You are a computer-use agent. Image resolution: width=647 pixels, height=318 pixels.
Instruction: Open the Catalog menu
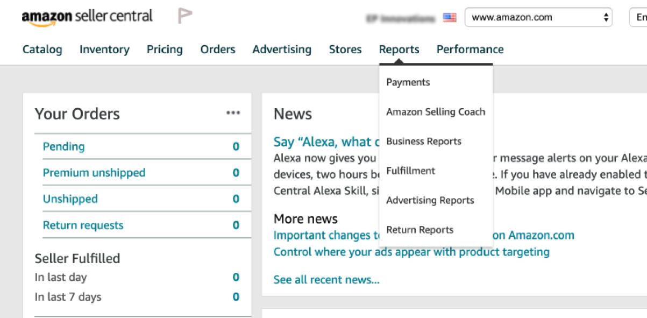tap(42, 50)
